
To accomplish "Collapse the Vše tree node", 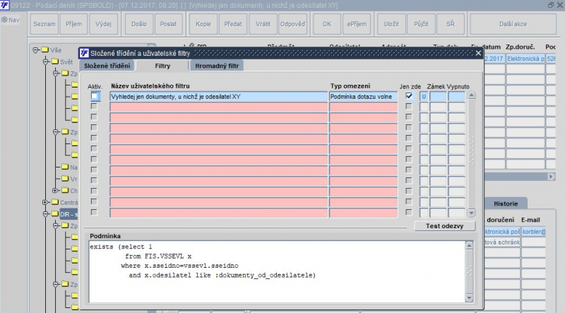I will [35, 50].
